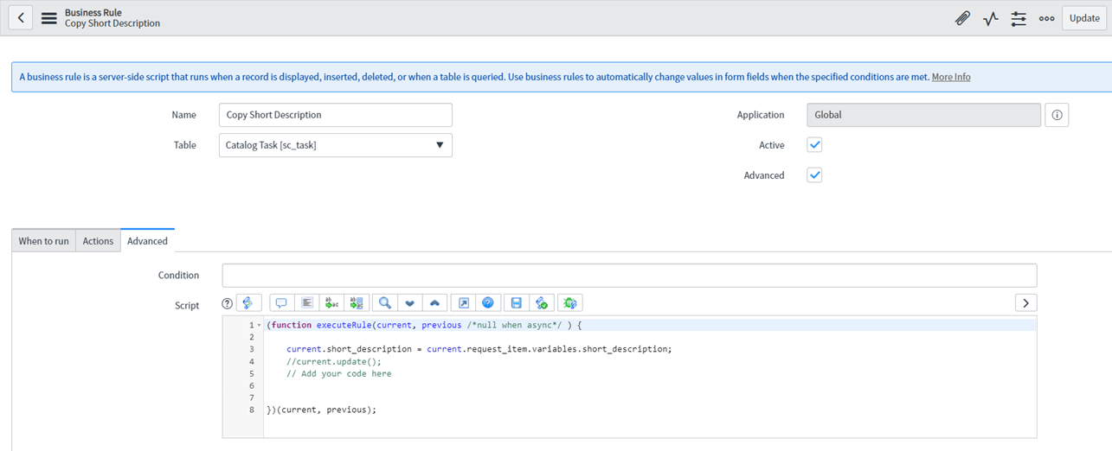The image size is (1112, 451).
Task: Open attachments with the paperclip icon
Action: (962, 18)
